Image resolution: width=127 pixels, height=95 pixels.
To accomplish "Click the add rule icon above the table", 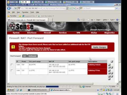I will (112, 61).
